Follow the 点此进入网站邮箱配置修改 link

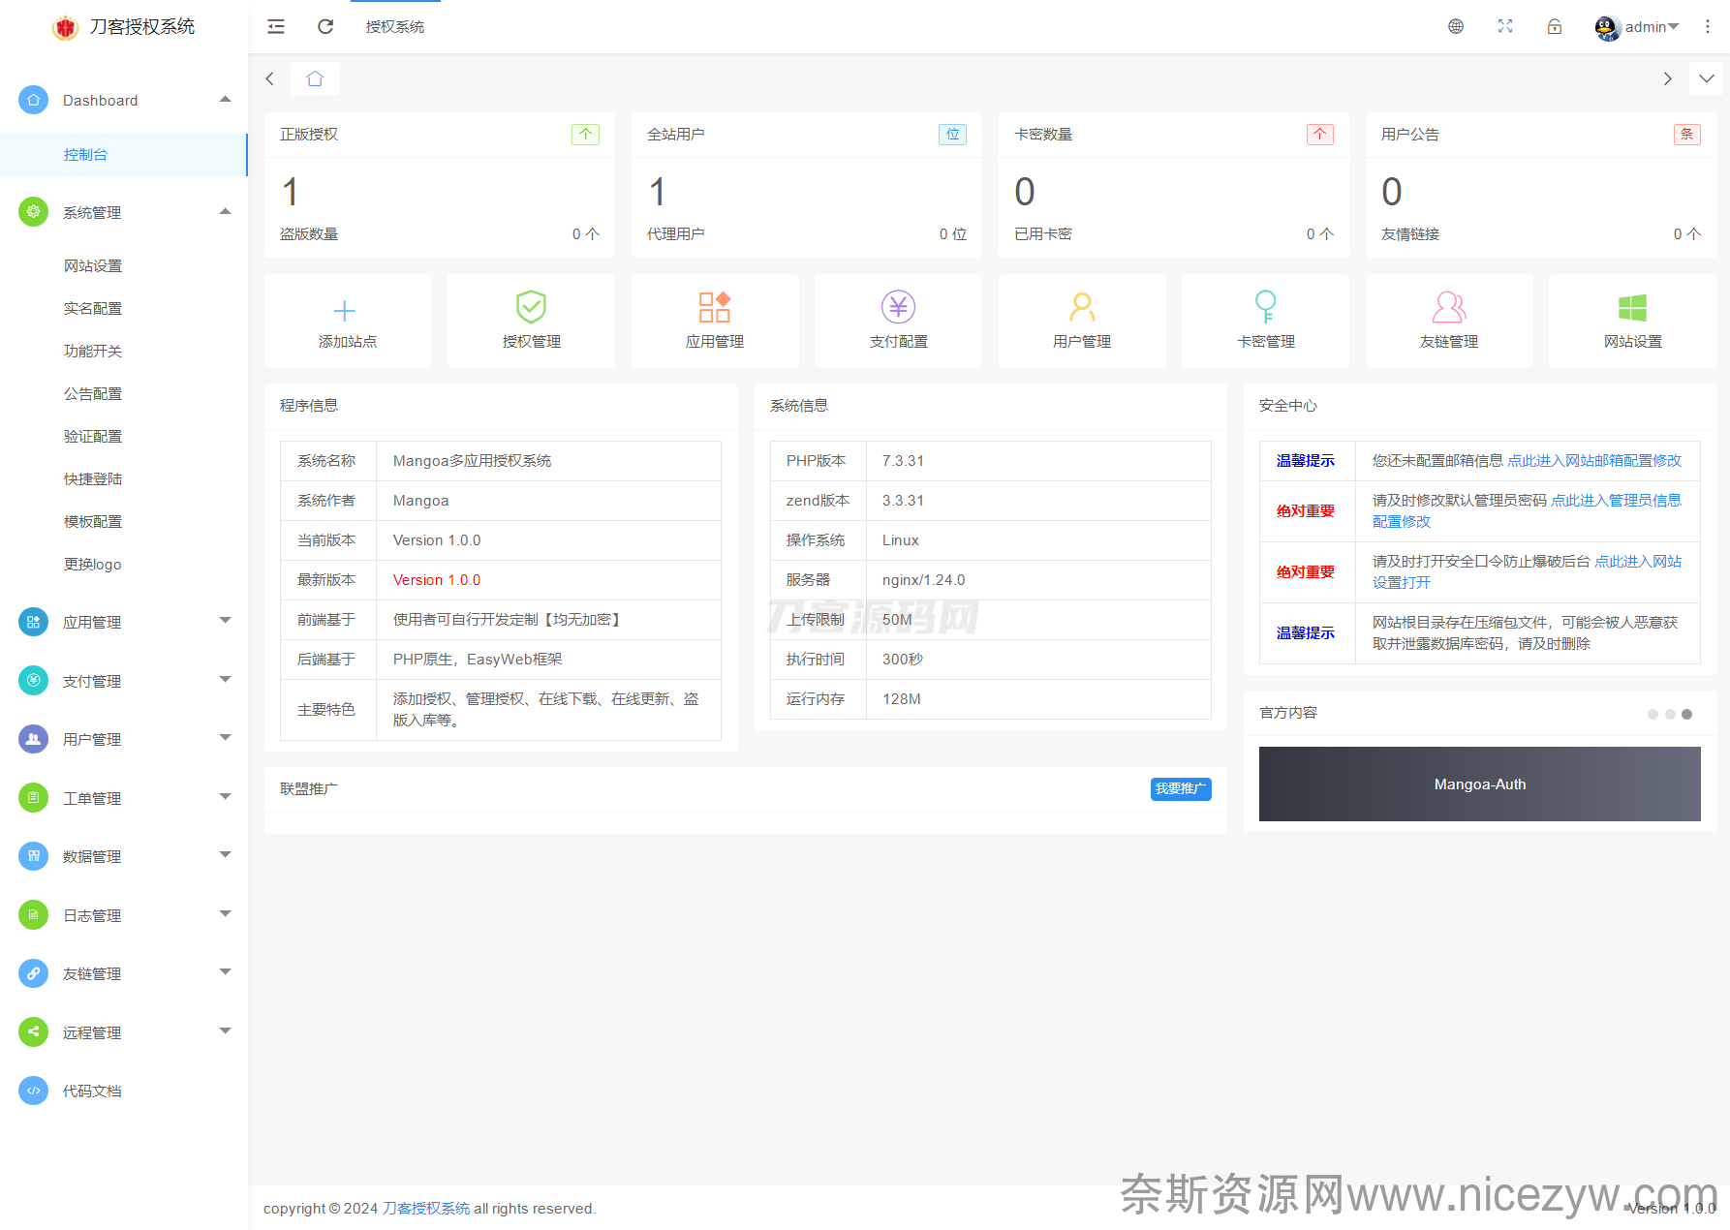(x=1594, y=461)
